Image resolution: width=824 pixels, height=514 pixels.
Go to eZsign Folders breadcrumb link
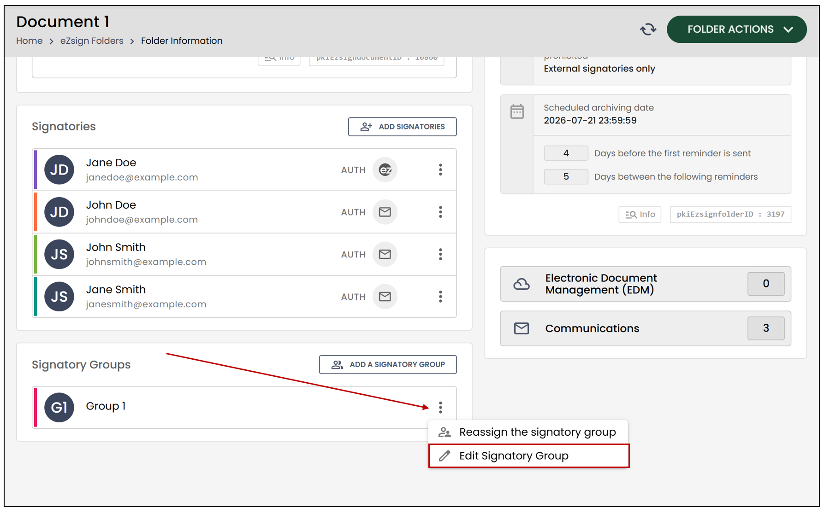point(92,41)
